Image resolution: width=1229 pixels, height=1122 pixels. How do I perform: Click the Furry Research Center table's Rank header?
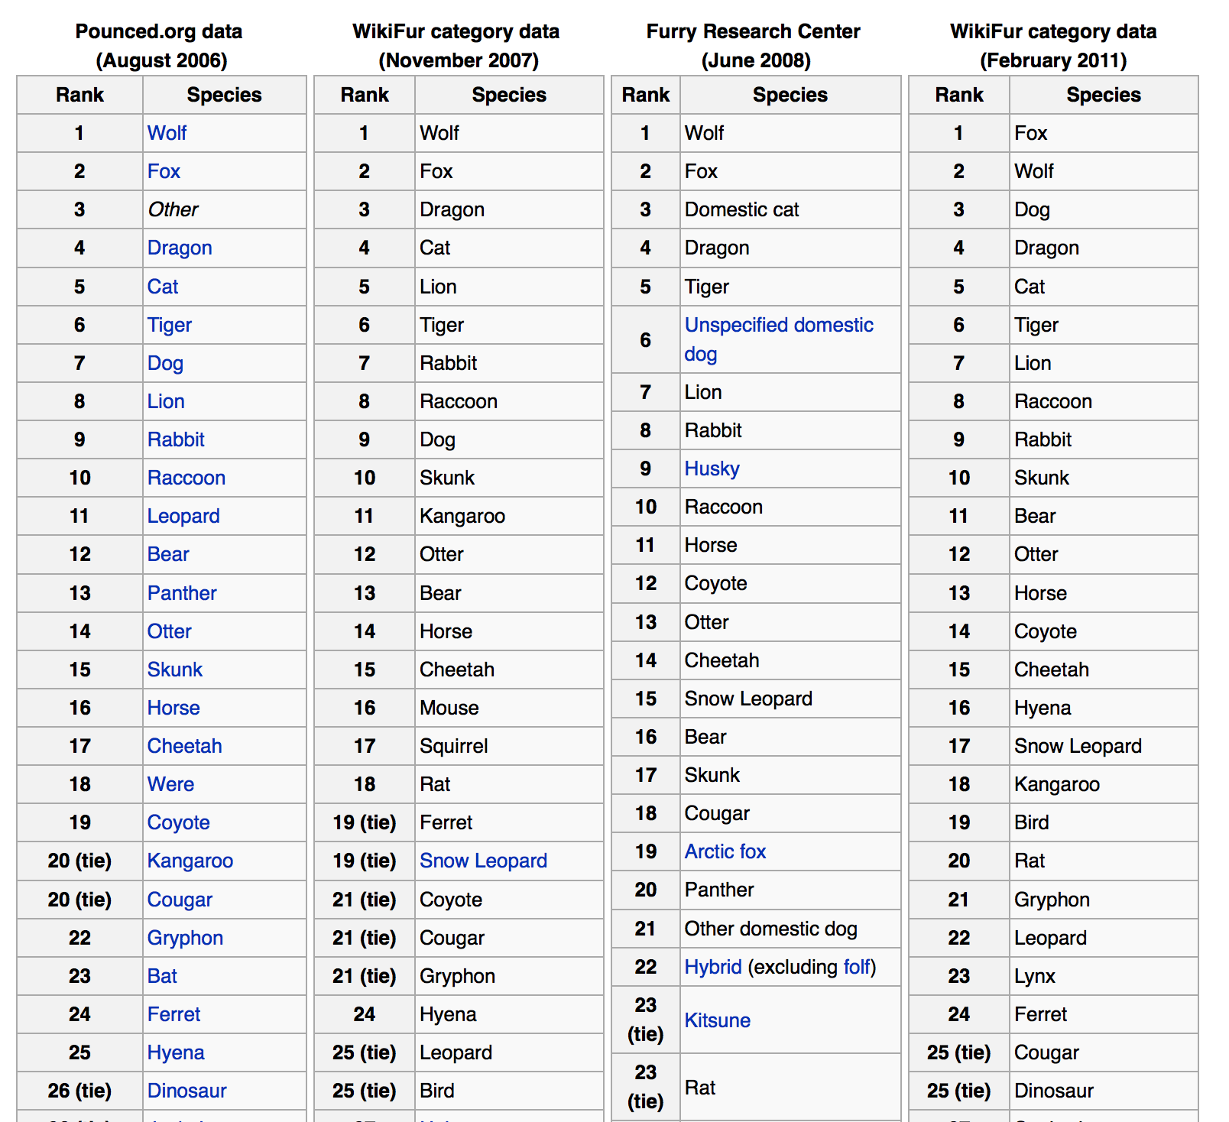(645, 95)
